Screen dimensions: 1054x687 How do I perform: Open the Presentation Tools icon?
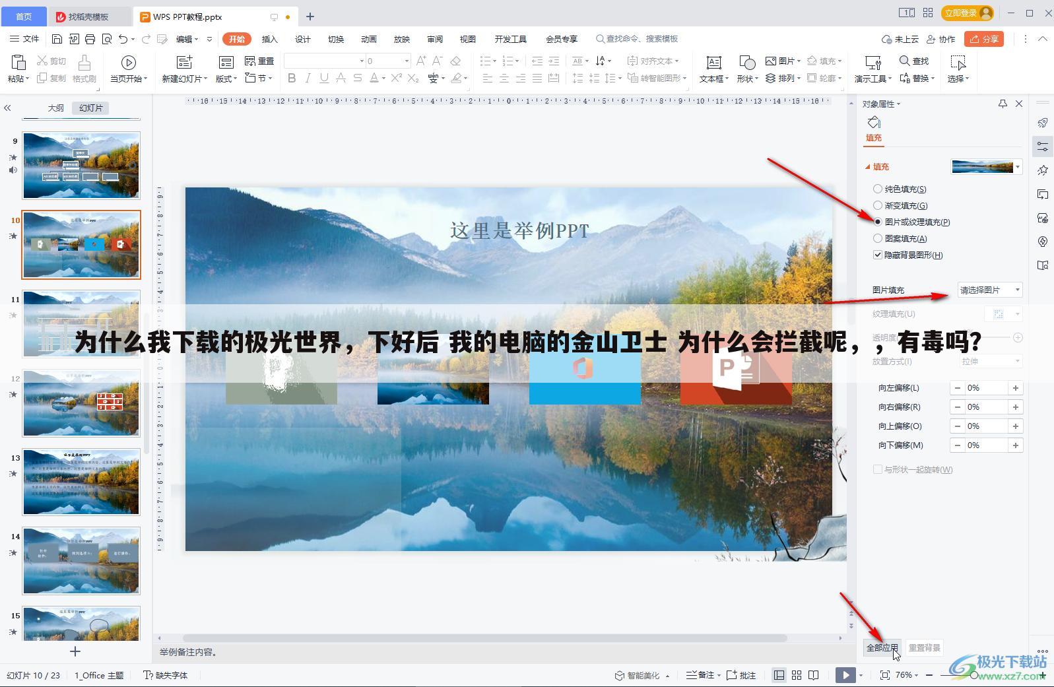[873, 63]
